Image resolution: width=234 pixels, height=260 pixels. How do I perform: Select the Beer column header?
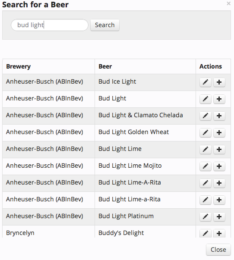coord(105,66)
